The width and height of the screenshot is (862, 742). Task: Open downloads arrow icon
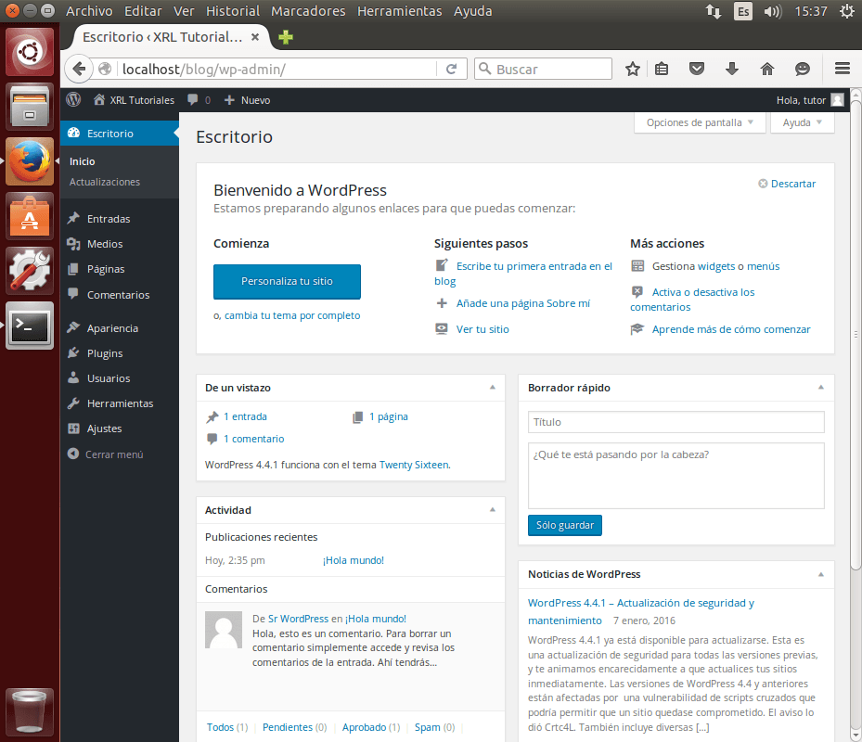tap(732, 69)
